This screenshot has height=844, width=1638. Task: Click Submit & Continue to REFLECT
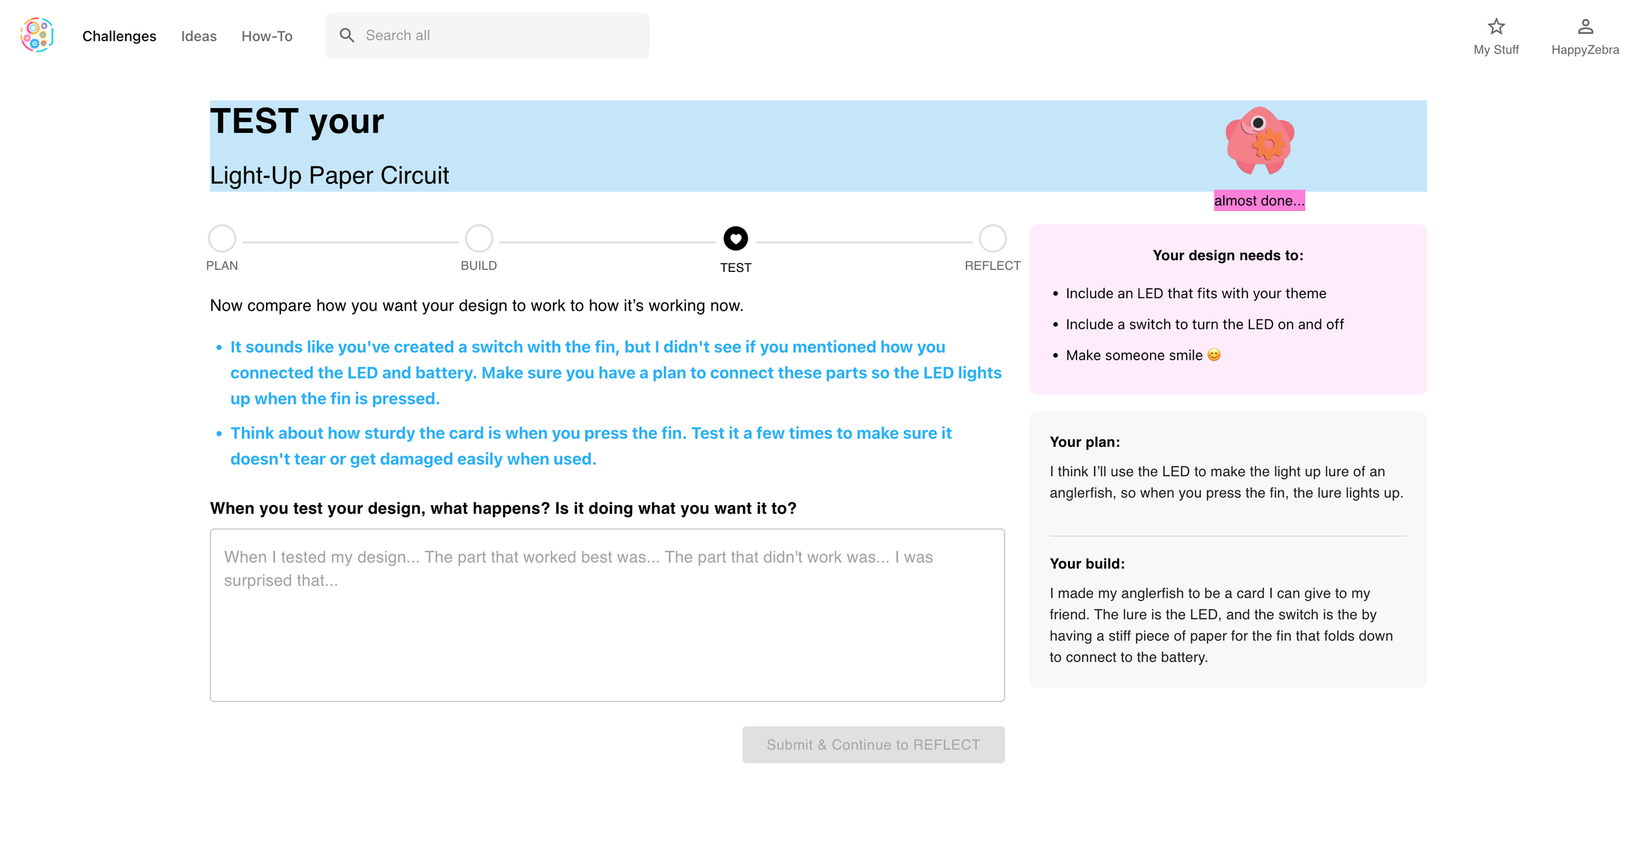click(x=873, y=744)
